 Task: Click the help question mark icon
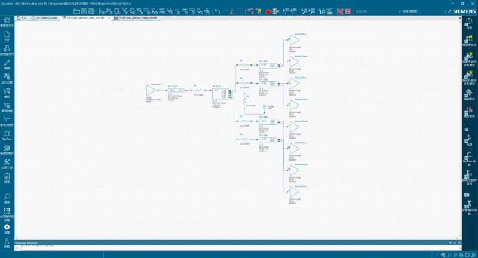click(469, 23)
